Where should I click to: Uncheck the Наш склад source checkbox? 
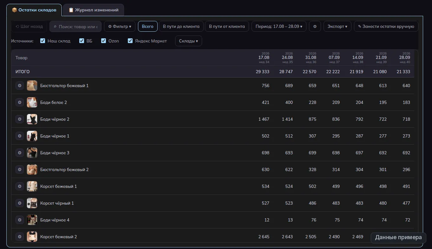tap(43, 41)
